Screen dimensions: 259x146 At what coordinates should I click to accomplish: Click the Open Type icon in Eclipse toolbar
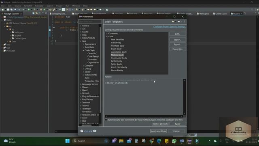[x=50, y=10]
